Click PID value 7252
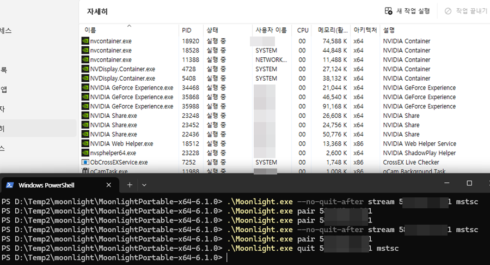Viewport: 490px width, 265px height. click(x=189, y=162)
